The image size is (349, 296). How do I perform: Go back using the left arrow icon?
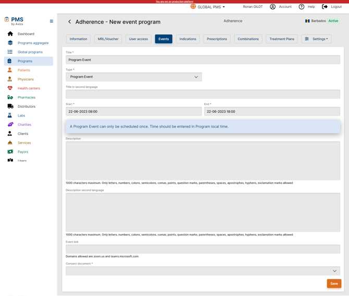pyautogui.click(x=70, y=22)
